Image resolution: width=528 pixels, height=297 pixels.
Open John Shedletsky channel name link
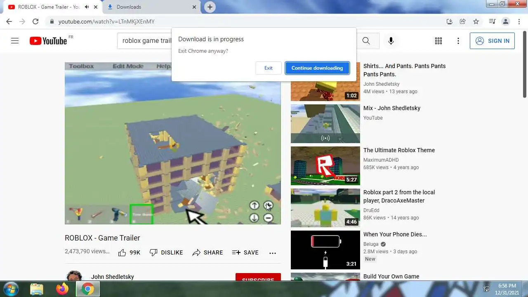(113, 277)
